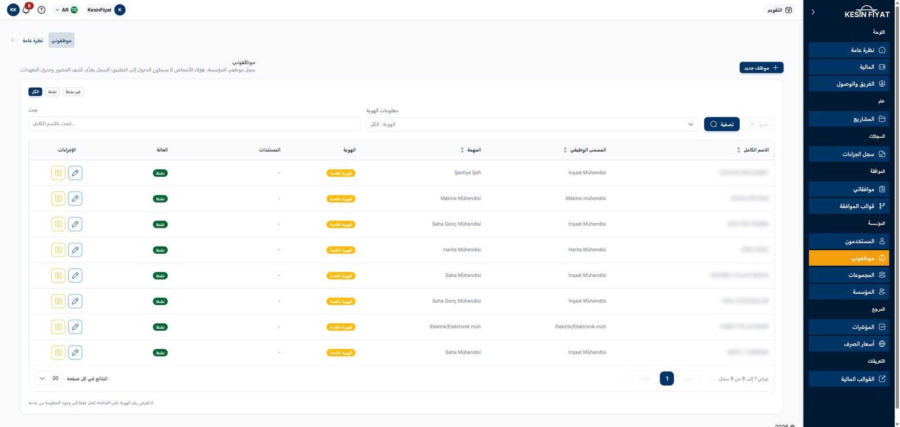The height and width of the screenshot is (427, 900).
Task: Open قوالب الموافقة in the sidebar
Action: [x=849, y=205]
